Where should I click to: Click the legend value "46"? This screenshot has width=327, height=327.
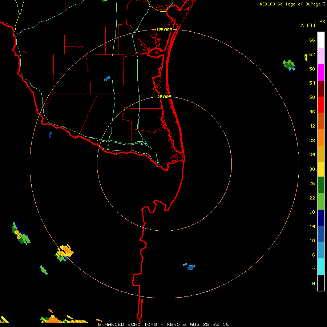312,112
